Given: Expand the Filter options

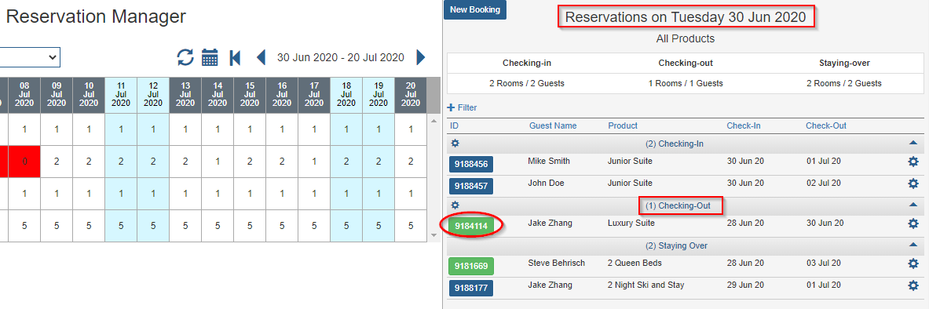Looking at the screenshot, I should pos(462,107).
